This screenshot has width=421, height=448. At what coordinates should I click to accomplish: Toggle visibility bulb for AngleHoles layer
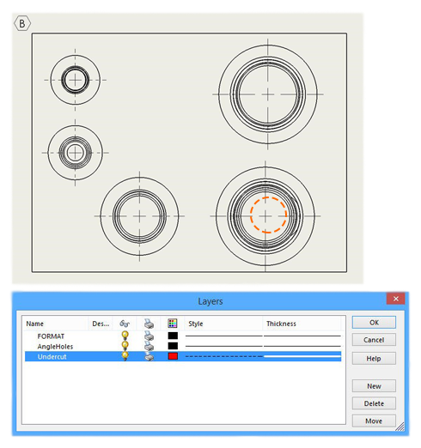125,346
